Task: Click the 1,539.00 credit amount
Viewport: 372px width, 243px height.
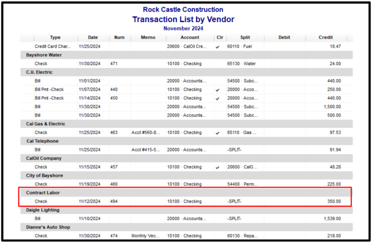Action: click(332, 219)
